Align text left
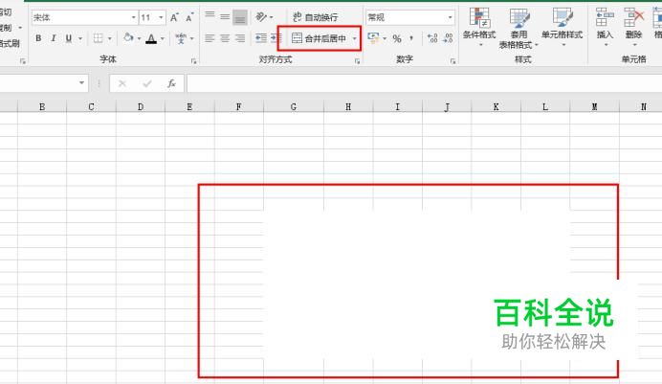The width and height of the screenshot is (662, 384). (x=210, y=38)
